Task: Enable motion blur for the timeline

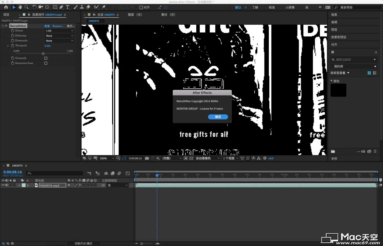Action: pos(119,173)
